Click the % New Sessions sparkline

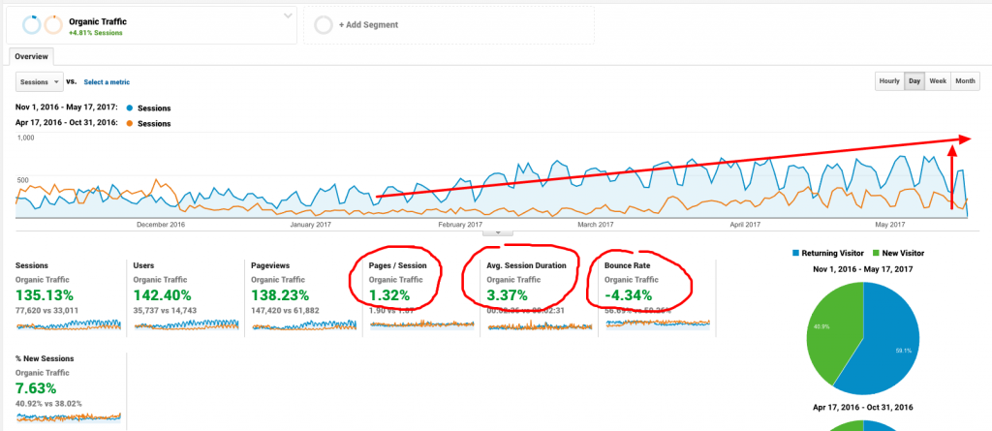(69, 417)
